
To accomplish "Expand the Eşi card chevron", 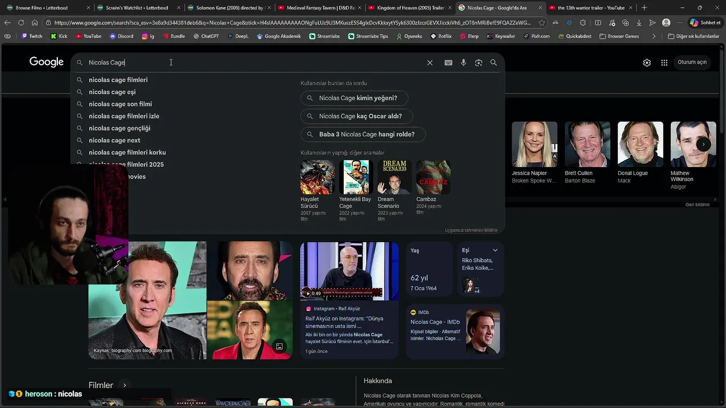I will pos(495,250).
